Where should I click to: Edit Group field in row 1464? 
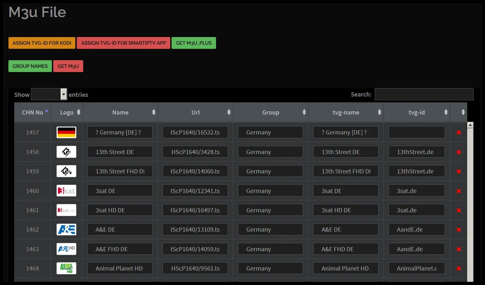pyautogui.click(x=271, y=268)
